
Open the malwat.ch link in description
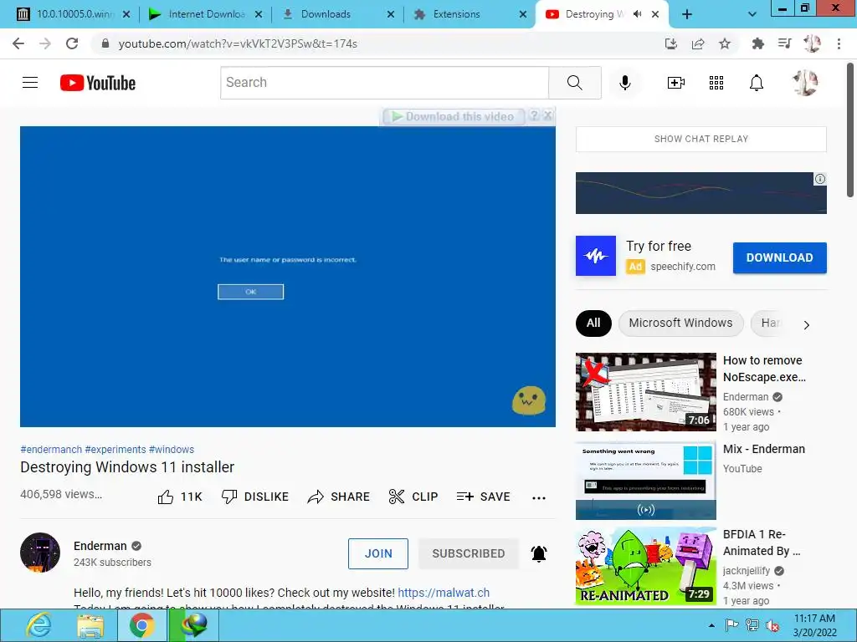(x=444, y=593)
